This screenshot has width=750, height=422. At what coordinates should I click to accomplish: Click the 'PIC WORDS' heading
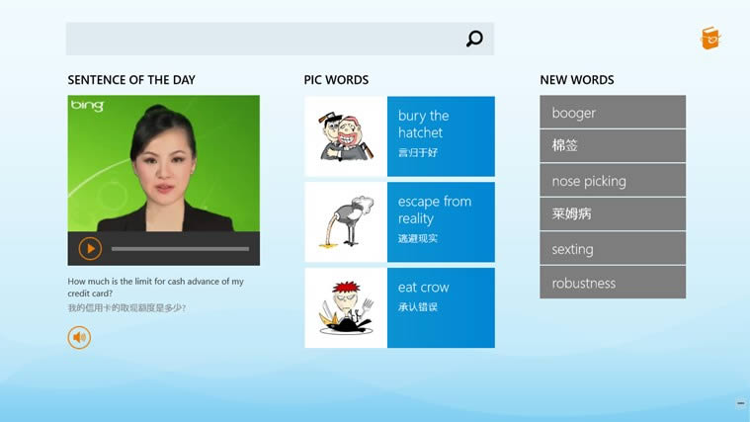pos(336,80)
